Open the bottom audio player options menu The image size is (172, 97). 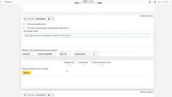53,95
